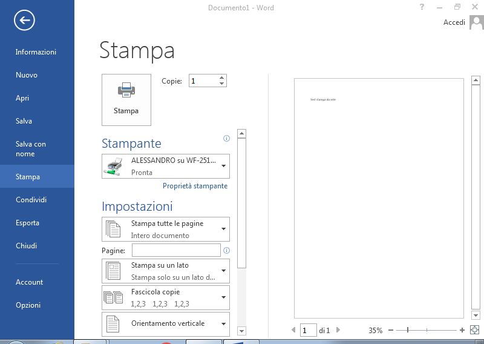Click the user avatar icon next to Accedi

(477, 22)
